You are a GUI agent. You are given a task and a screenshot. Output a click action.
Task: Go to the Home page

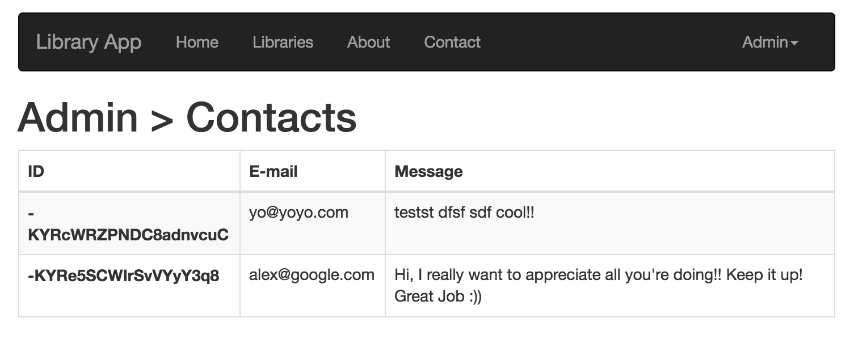click(197, 42)
